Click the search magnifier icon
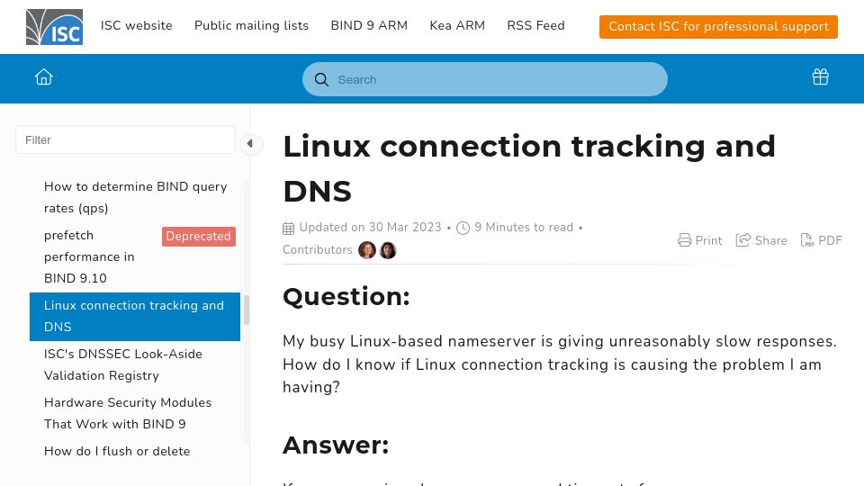Image resolution: width=864 pixels, height=486 pixels. (x=322, y=80)
